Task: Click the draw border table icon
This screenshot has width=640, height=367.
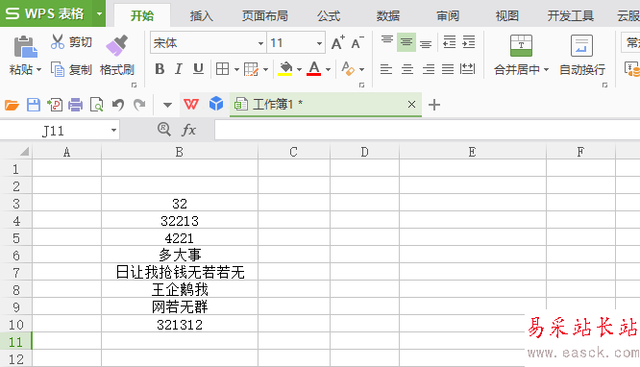Action: click(251, 69)
